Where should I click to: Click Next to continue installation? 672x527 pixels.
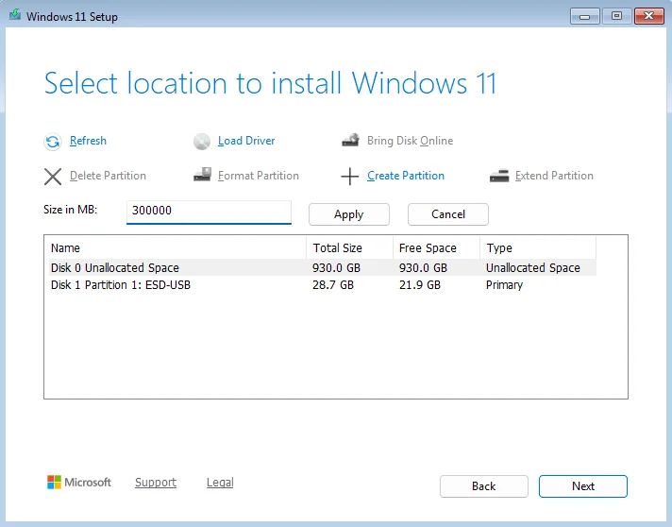(583, 486)
